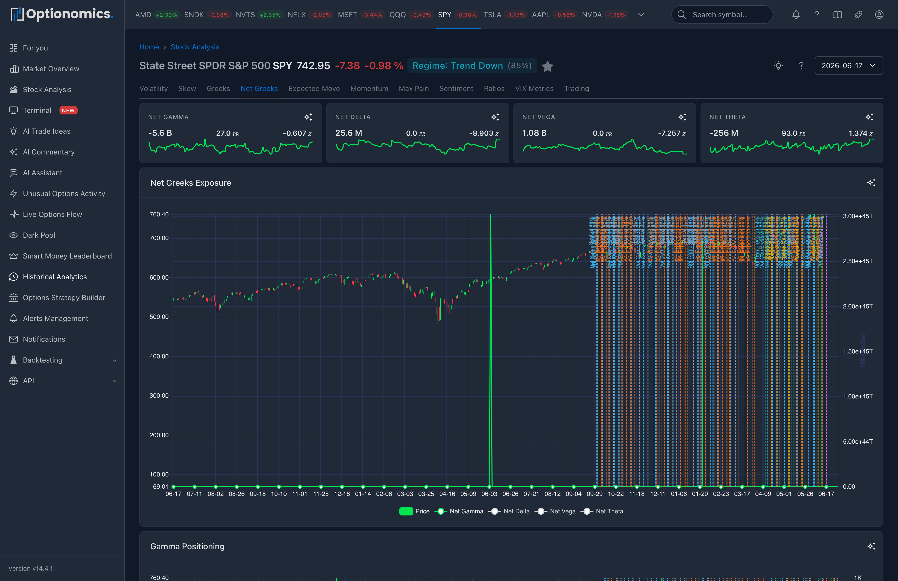Click the Search symbol input field
The image size is (898, 581).
point(722,15)
